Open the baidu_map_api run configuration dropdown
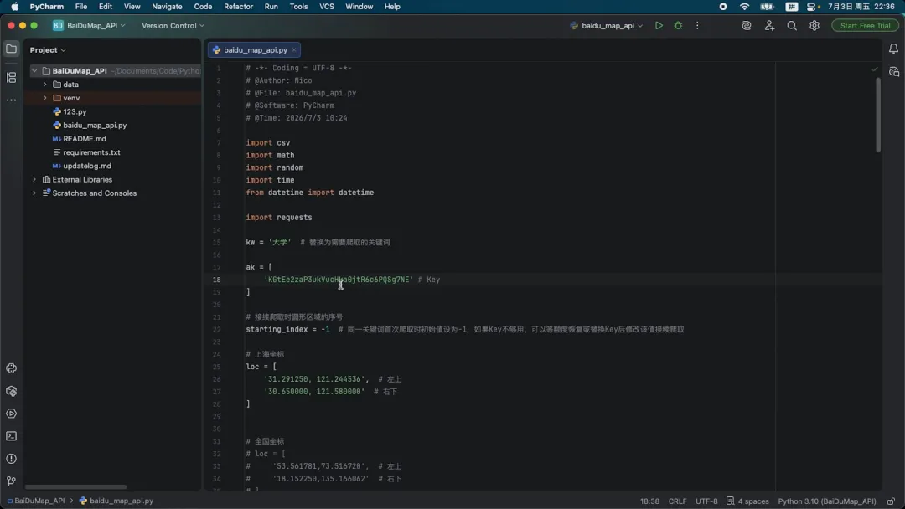905x509 pixels. (606, 25)
